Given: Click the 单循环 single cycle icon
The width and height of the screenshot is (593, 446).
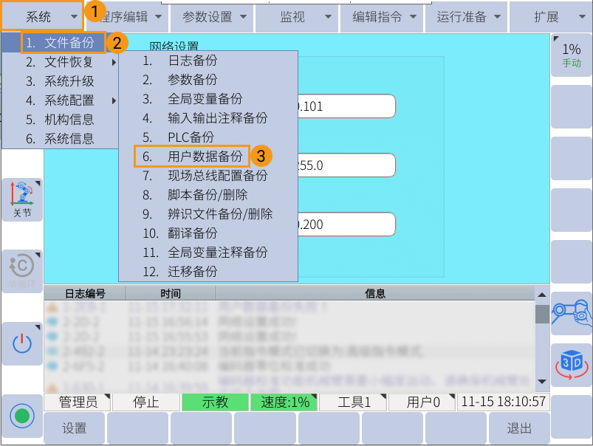Looking at the screenshot, I should tap(22, 271).
